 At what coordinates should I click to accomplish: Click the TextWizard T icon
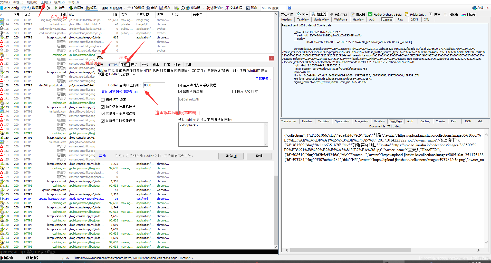point(227,8)
